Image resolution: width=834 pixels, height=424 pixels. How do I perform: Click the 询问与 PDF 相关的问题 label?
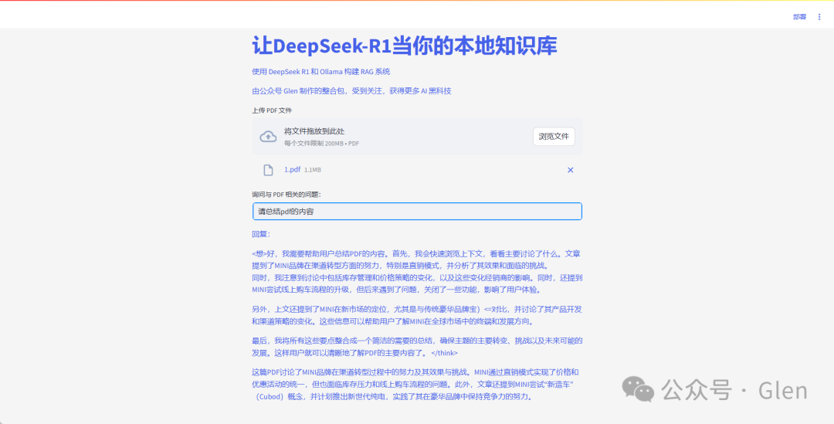click(286, 195)
